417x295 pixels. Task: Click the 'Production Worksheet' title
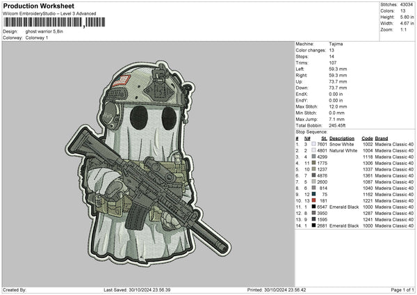click(38, 6)
